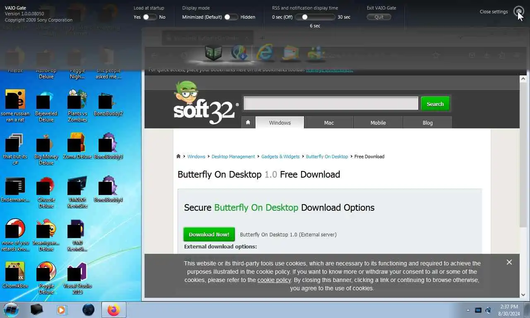The width and height of the screenshot is (530, 318).
Task: Click the black folder icon on the taskbar
Action: pos(36,309)
